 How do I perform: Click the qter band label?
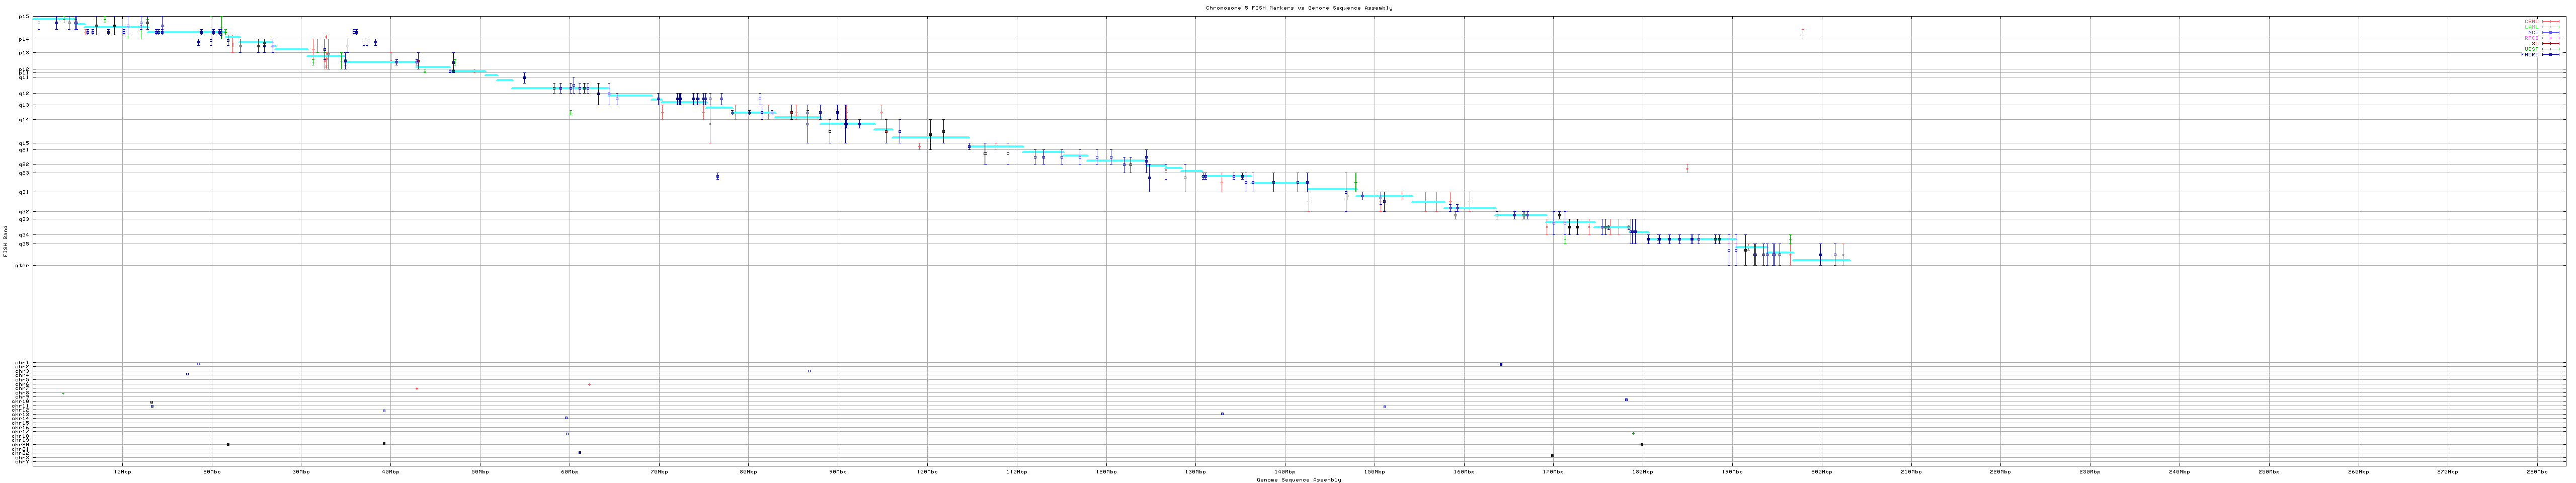[22, 265]
